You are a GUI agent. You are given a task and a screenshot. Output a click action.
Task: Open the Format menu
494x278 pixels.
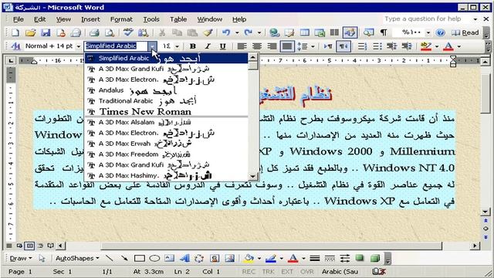point(121,19)
